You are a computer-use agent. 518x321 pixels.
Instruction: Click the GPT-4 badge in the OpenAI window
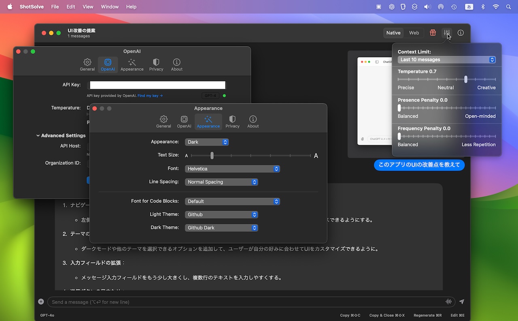coord(210,96)
